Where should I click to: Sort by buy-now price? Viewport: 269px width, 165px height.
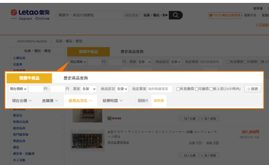pyautogui.click(x=50, y=101)
